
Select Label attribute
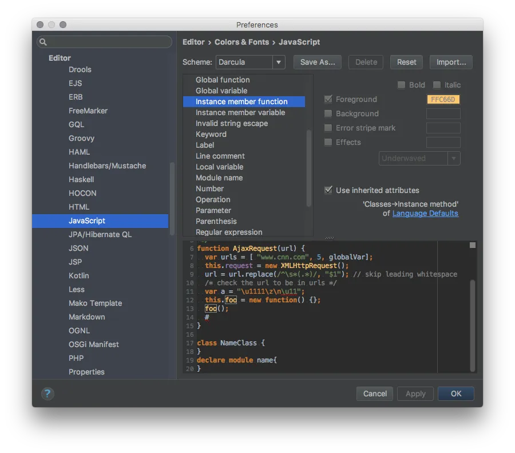pyautogui.click(x=205, y=145)
